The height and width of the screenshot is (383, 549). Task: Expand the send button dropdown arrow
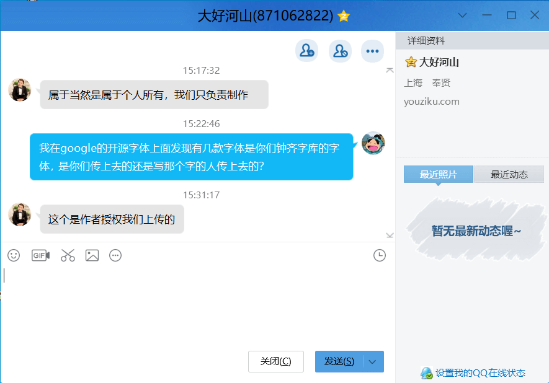point(372,362)
